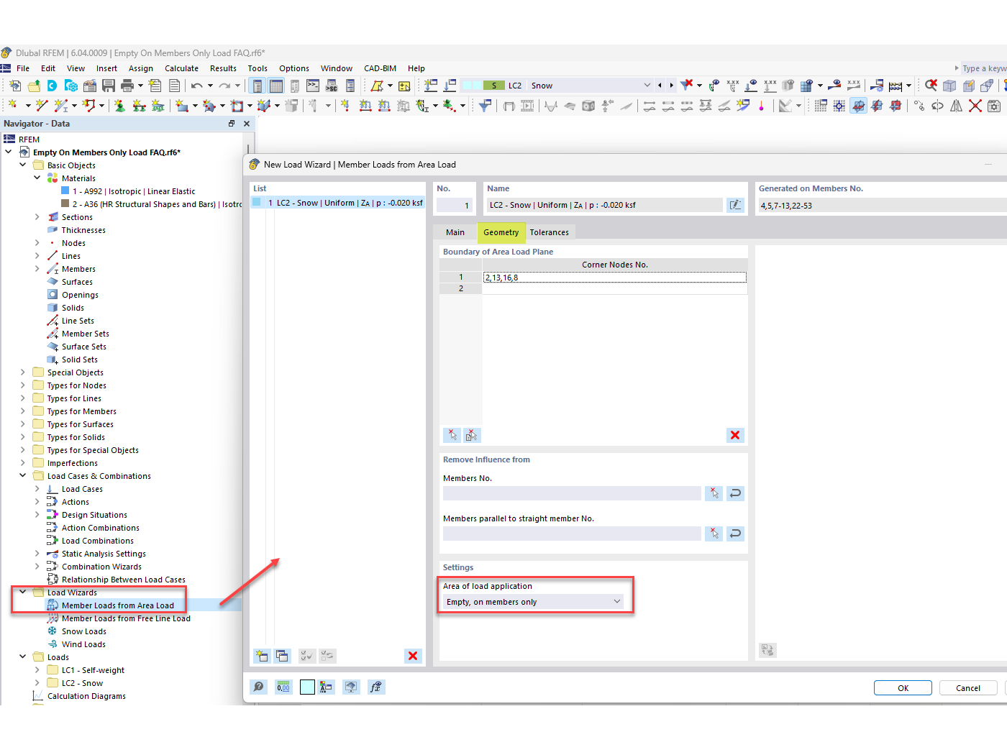Create a new load entry with the new-item icon
The height and width of the screenshot is (755, 1007).
coord(262,656)
